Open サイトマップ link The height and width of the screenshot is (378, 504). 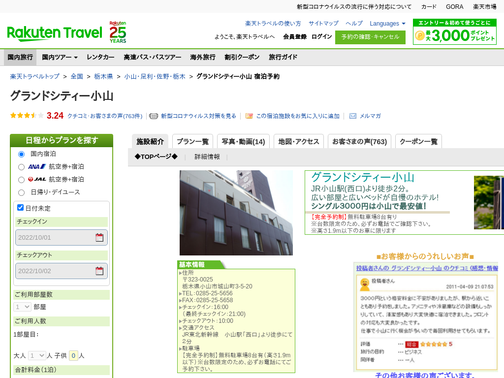[x=323, y=24]
